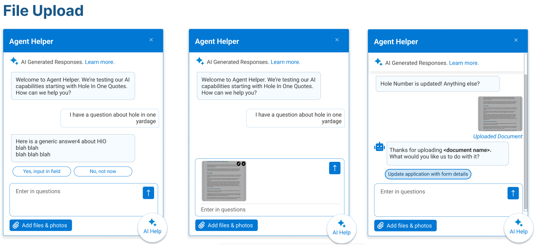Click the 'Here is a generic answer4 about HIO' message
This screenshot has width=537, height=245.
pyautogui.click(x=73, y=148)
